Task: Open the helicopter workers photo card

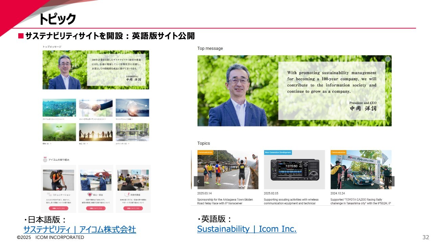Action: (96, 180)
